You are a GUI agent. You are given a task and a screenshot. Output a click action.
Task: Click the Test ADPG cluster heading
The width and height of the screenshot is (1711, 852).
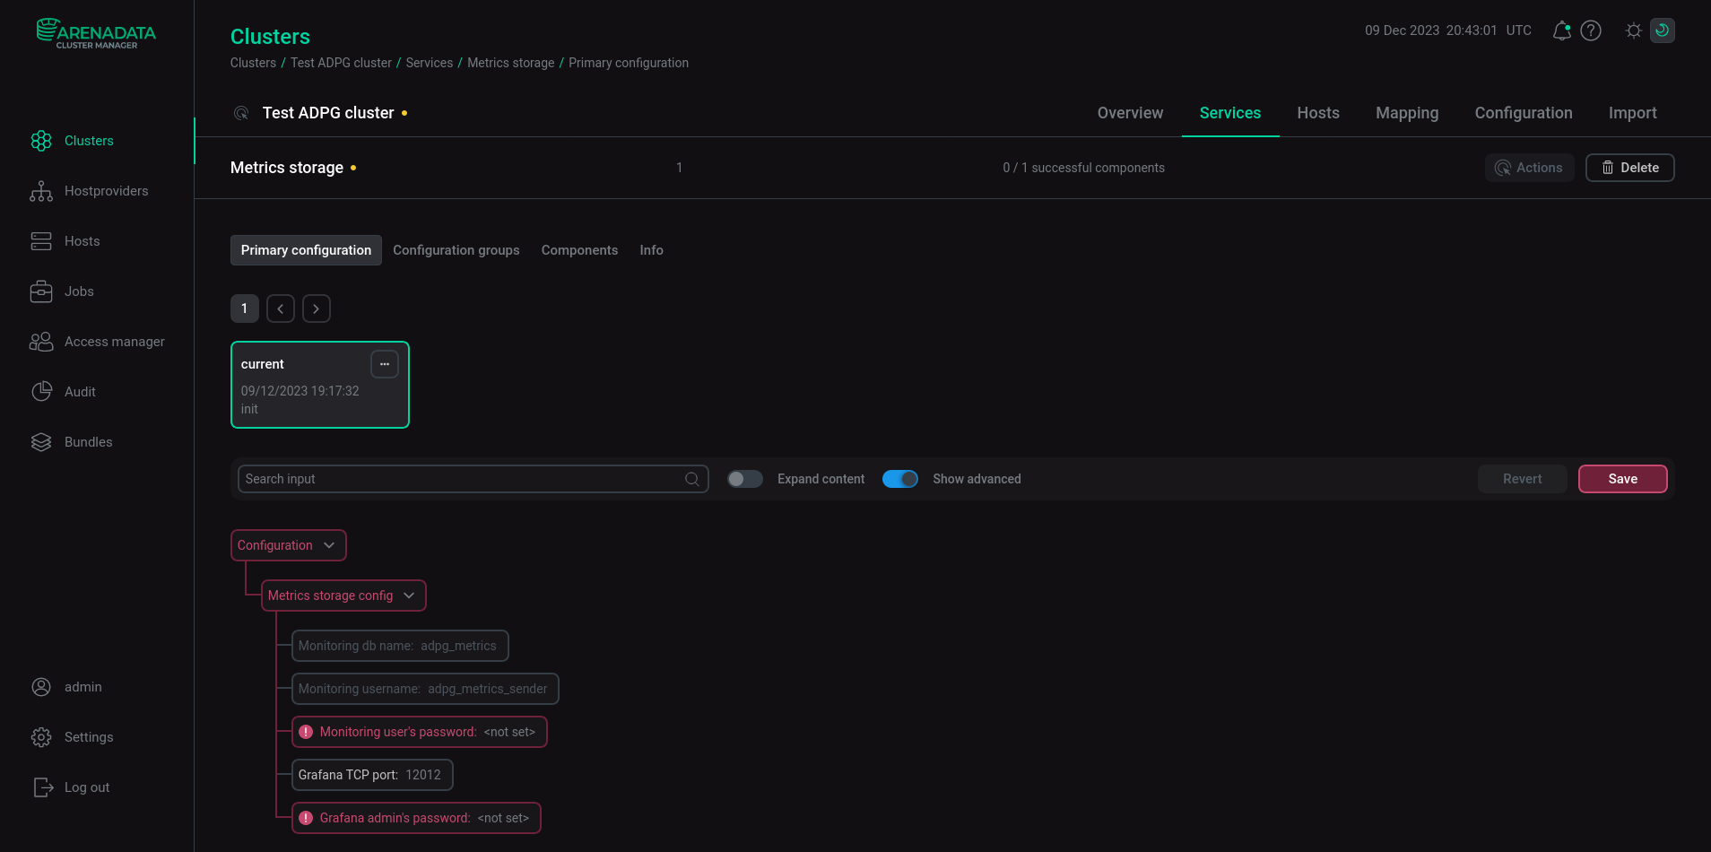click(328, 113)
